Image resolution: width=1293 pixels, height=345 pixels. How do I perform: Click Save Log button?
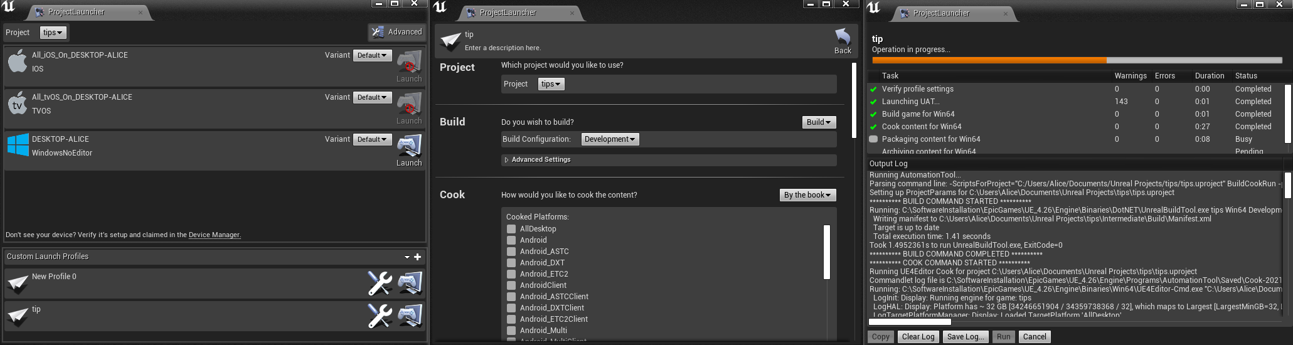pyautogui.click(x=966, y=337)
